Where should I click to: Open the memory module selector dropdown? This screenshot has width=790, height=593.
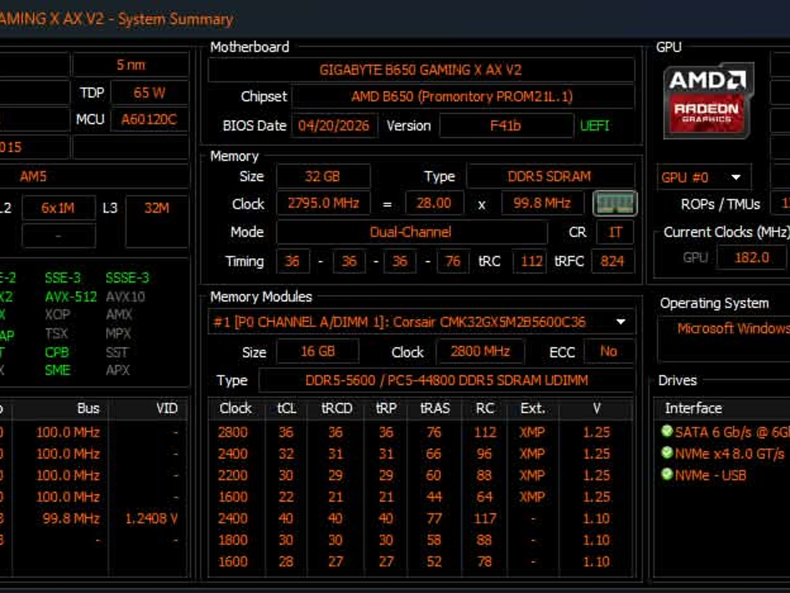point(422,322)
